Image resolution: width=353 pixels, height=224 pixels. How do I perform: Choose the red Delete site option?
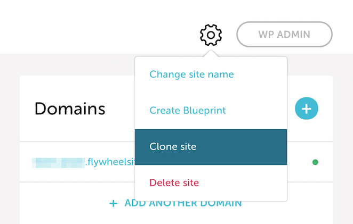tap(174, 182)
